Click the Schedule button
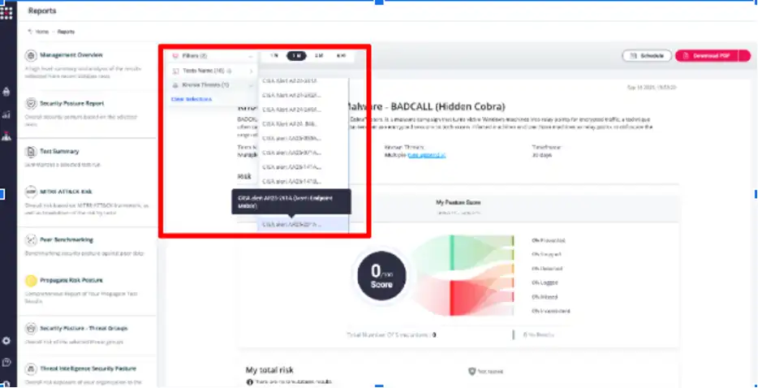The width and height of the screenshot is (758, 388). click(647, 56)
